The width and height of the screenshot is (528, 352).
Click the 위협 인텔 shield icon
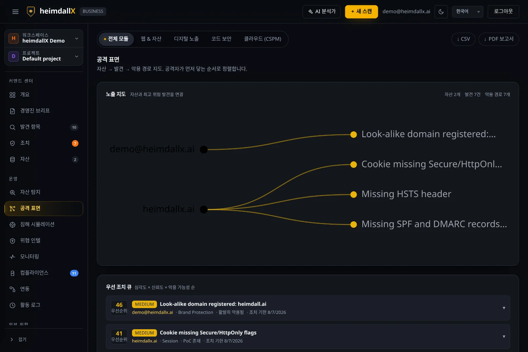point(13,241)
